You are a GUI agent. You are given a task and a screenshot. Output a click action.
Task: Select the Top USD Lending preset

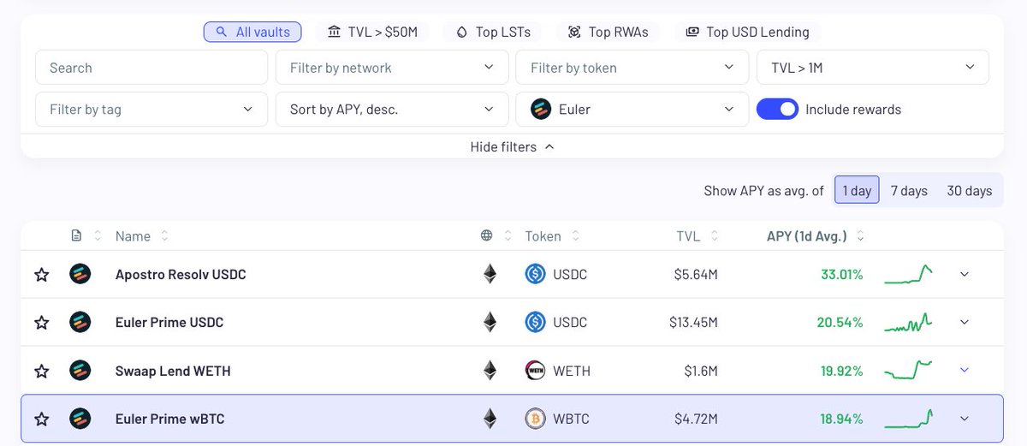(748, 32)
